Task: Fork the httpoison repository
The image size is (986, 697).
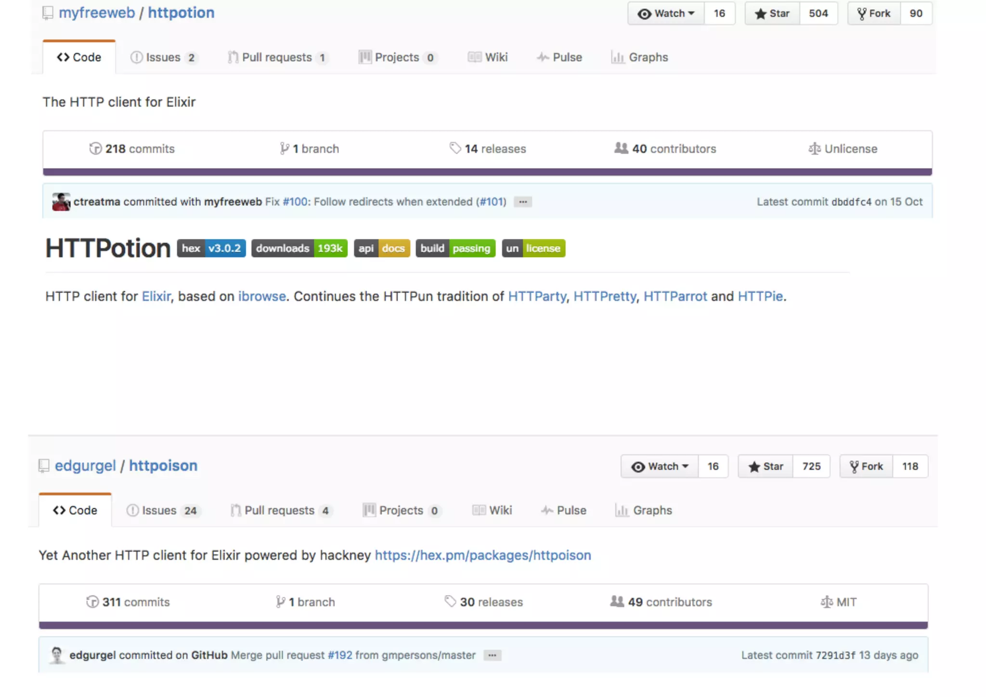Action: [866, 466]
